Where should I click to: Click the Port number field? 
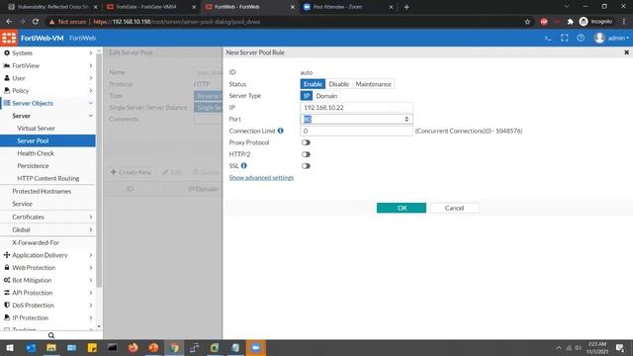tap(356, 119)
